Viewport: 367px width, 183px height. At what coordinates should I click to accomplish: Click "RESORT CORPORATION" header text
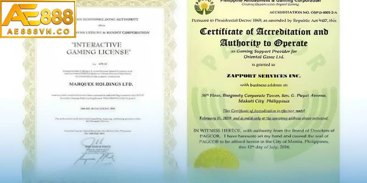click(128, 32)
